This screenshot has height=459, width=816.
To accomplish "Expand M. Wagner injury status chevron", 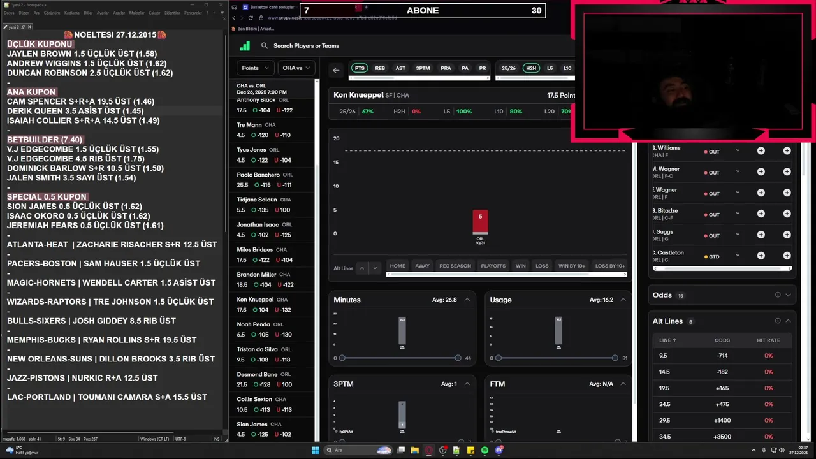I will click(738, 172).
